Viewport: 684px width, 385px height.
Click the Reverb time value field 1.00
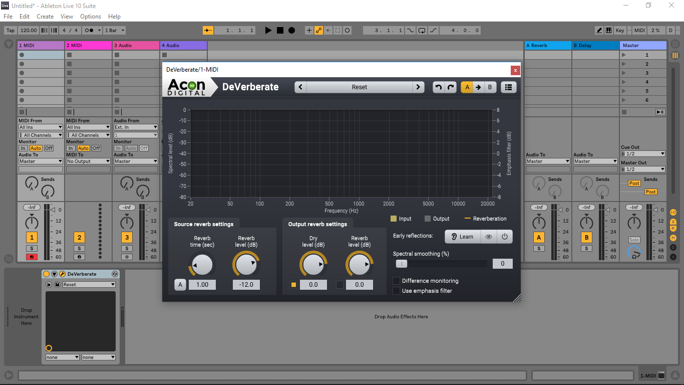pyautogui.click(x=202, y=285)
